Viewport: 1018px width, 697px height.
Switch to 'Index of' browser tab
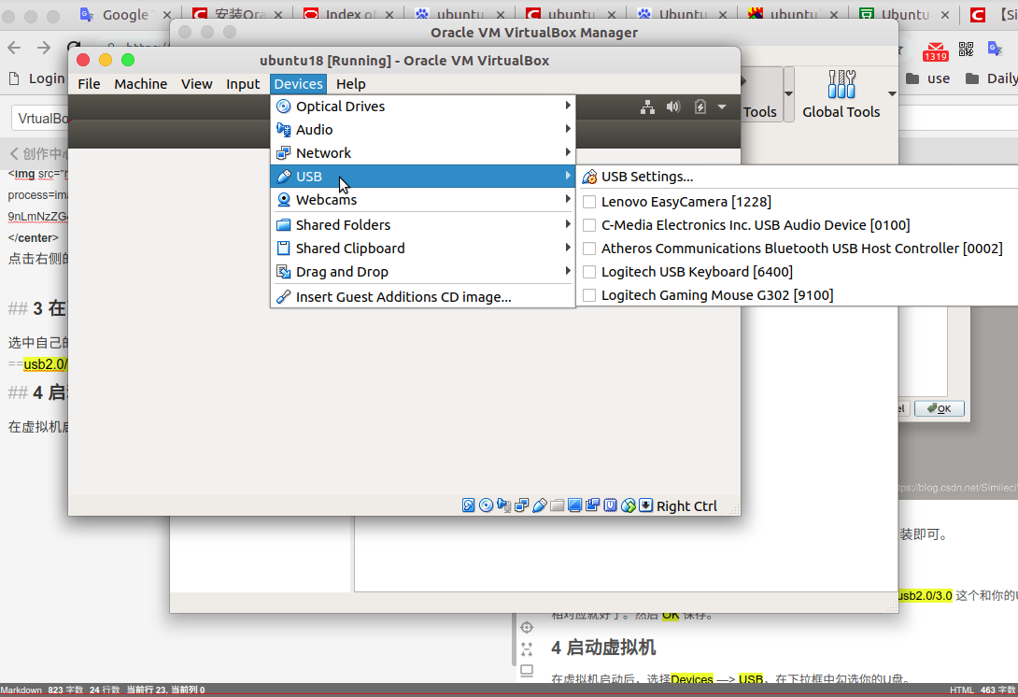pyautogui.click(x=349, y=14)
